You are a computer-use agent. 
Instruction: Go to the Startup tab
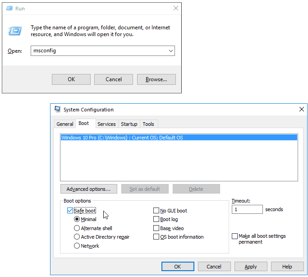[129, 124]
